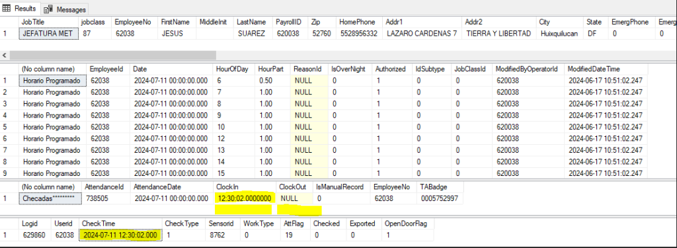This screenshot has width=677, height=248.
Task: Click the 'JESUS' first name cell
Action: pos(177,34)
